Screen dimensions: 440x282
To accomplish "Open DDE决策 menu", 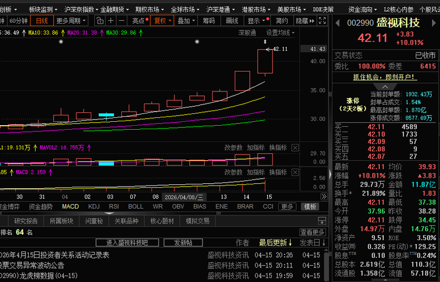I will [323, 10].
